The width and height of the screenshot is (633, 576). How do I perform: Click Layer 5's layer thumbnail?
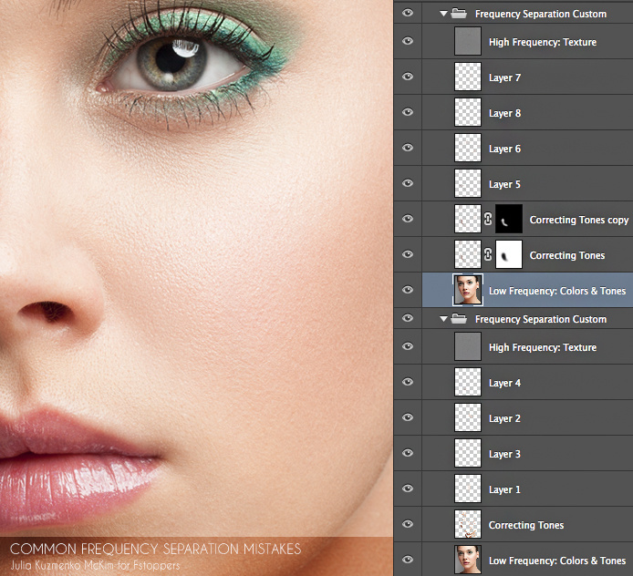pos(468,183)
